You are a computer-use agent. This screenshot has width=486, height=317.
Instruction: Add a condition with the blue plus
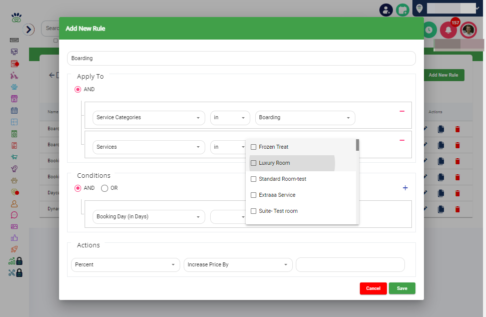pos(405,188)
